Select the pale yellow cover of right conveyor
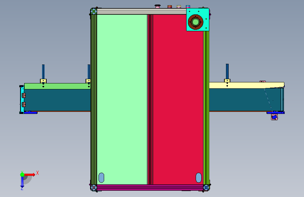The height and width of the screenshot is (197, 304). (x=246, y=85)
